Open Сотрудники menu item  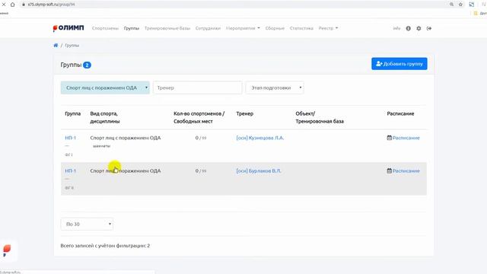click(208, 28)
